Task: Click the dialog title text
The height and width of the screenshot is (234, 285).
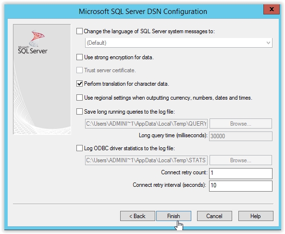Action: tap(143, 12)
